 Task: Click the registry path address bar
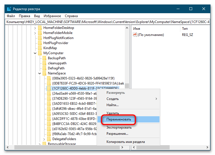(107, 22)
